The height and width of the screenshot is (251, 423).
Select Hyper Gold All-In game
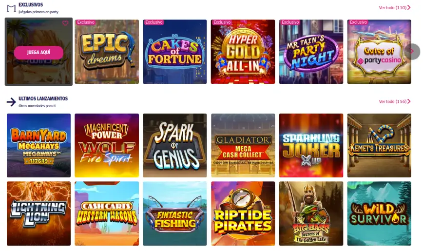243,52
